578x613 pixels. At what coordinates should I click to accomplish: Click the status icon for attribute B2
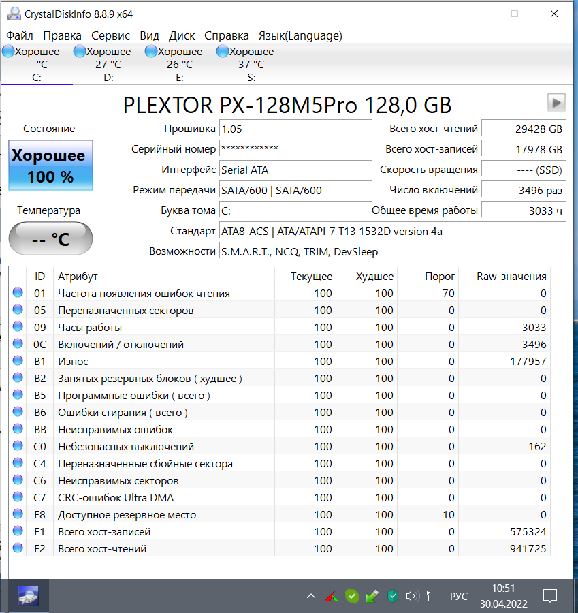(18, 377)
